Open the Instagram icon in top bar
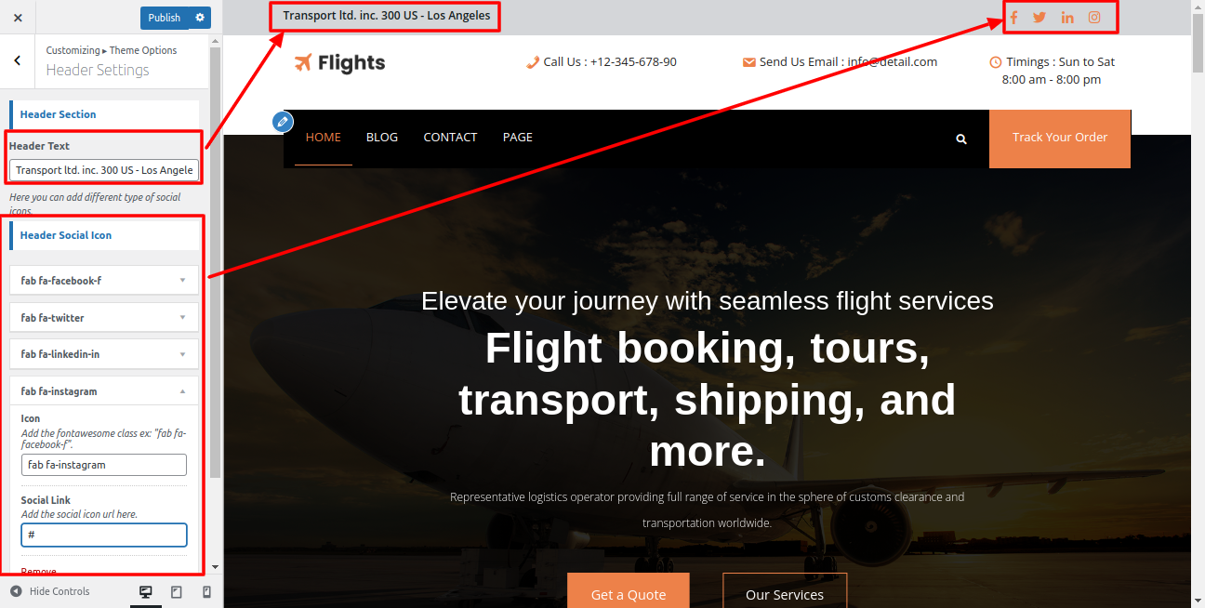Image resolution: width=1205 pixels, height=608 pixels. (1095, 17)
